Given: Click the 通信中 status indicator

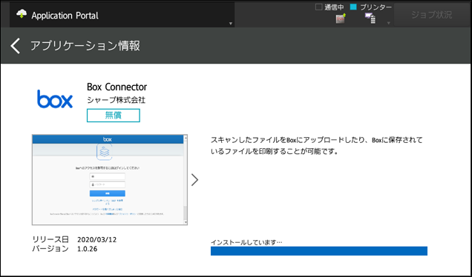Looking at the screenshot, I should tap(330, 7).
